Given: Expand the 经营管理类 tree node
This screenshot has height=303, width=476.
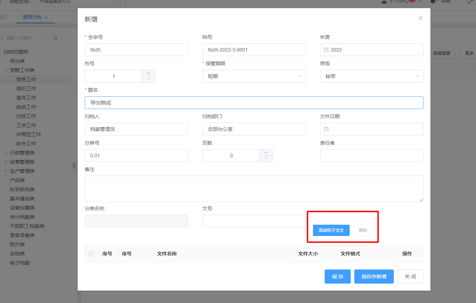Looking at the screenshot, I should point(6,162).
